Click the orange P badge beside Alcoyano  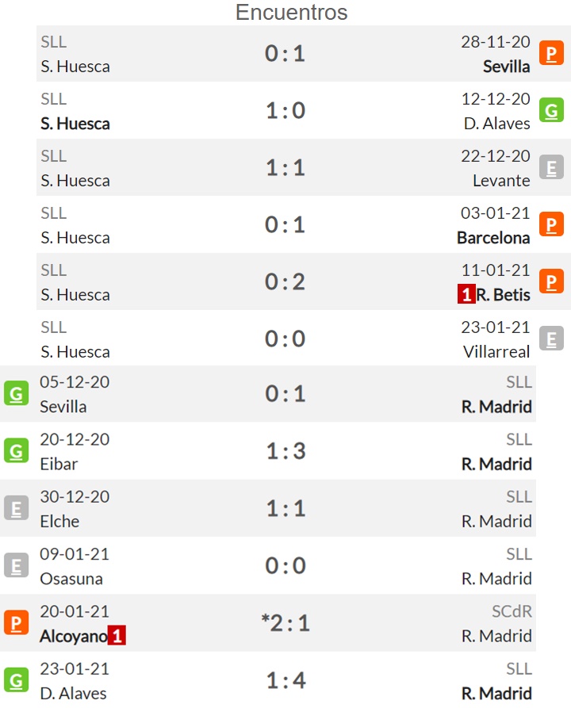[17, 622]
